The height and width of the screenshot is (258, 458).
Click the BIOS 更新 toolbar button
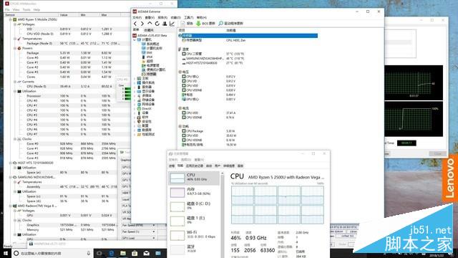click(x=205, y=24)
